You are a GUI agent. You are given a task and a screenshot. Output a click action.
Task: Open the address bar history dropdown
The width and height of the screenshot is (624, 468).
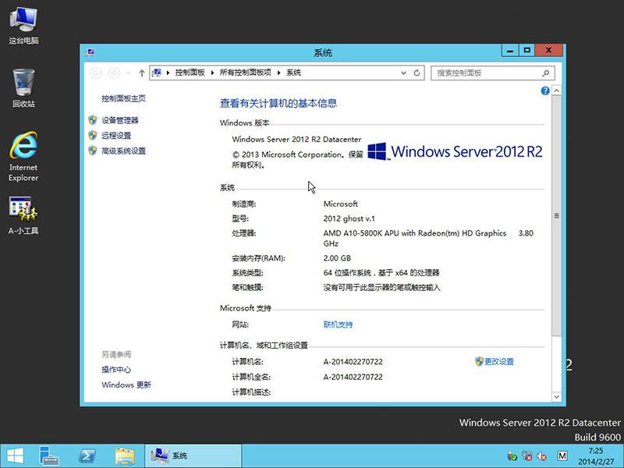[403, 73]
